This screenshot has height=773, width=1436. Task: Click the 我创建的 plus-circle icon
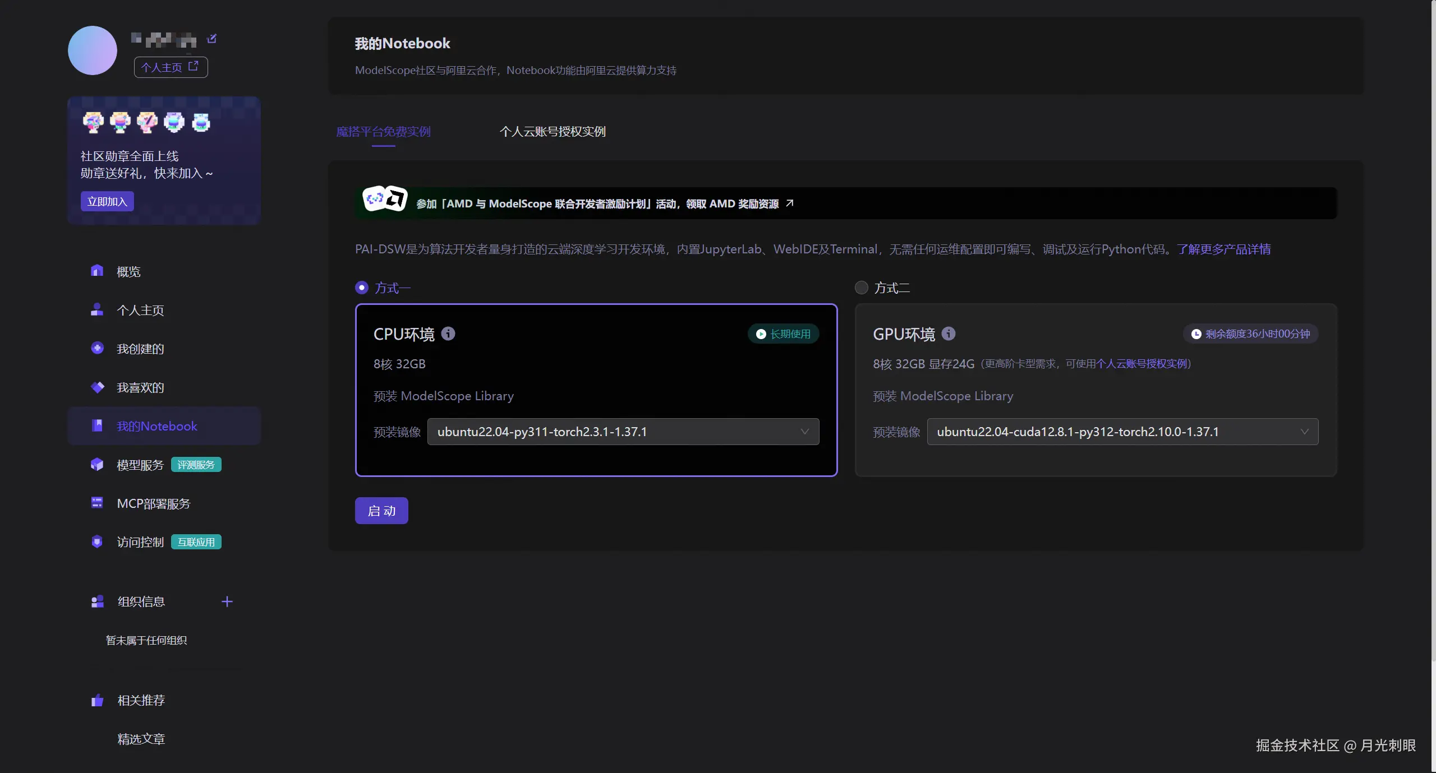(x=97, y=348)
